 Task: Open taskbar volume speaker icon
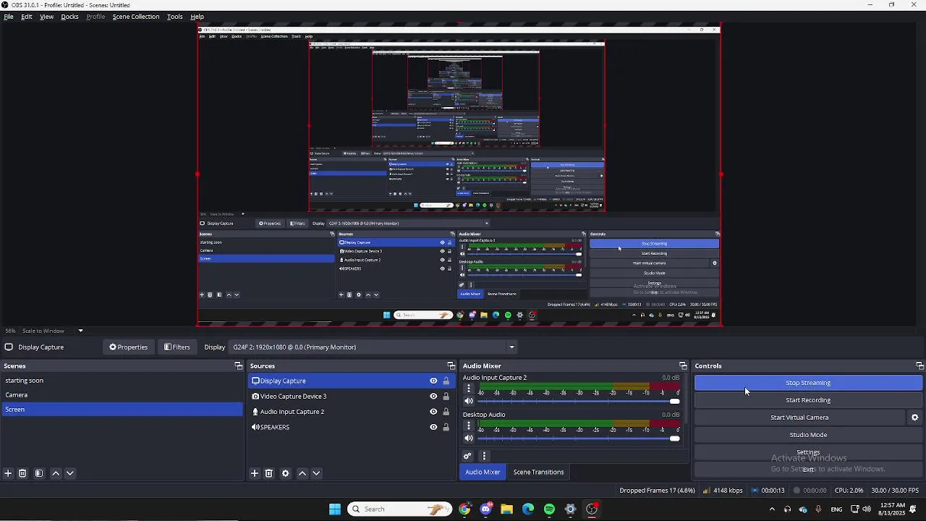[x=867, y=509]
